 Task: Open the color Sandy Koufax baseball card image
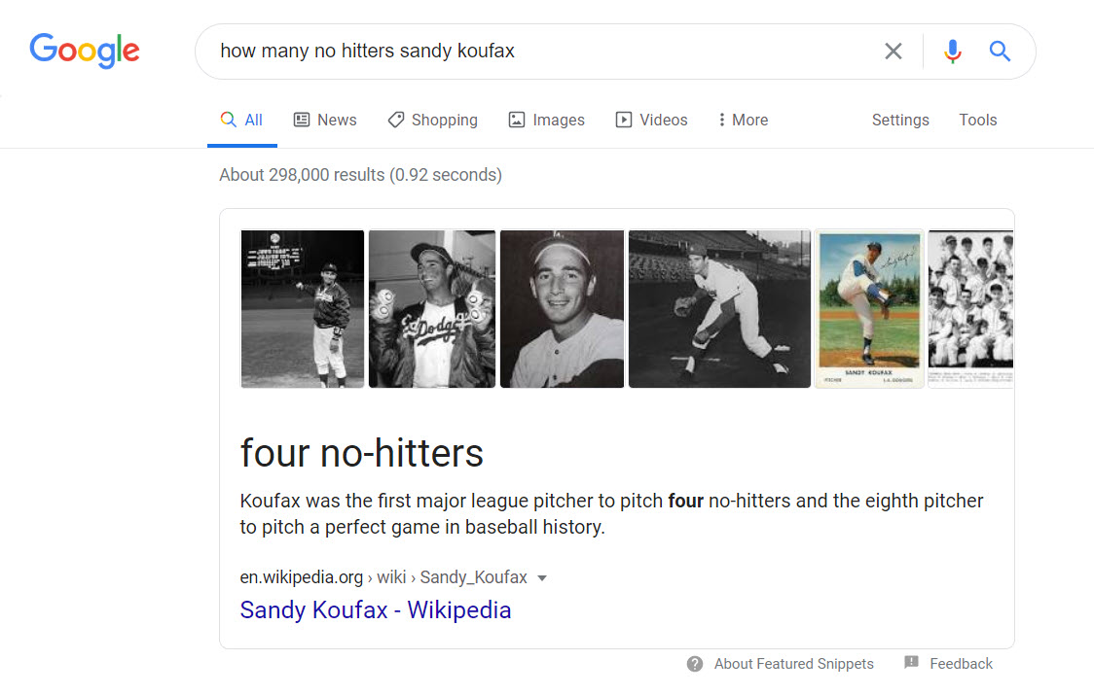[x=868, y=308]
